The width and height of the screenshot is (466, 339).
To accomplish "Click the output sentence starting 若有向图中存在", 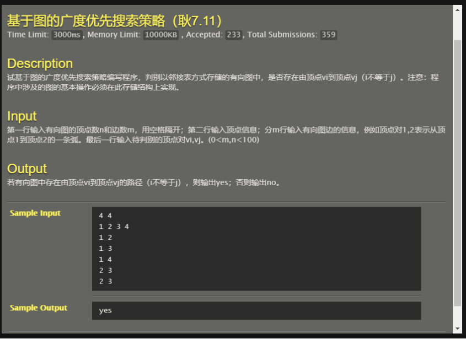I will pyautogui.click(x=143, y=182).
